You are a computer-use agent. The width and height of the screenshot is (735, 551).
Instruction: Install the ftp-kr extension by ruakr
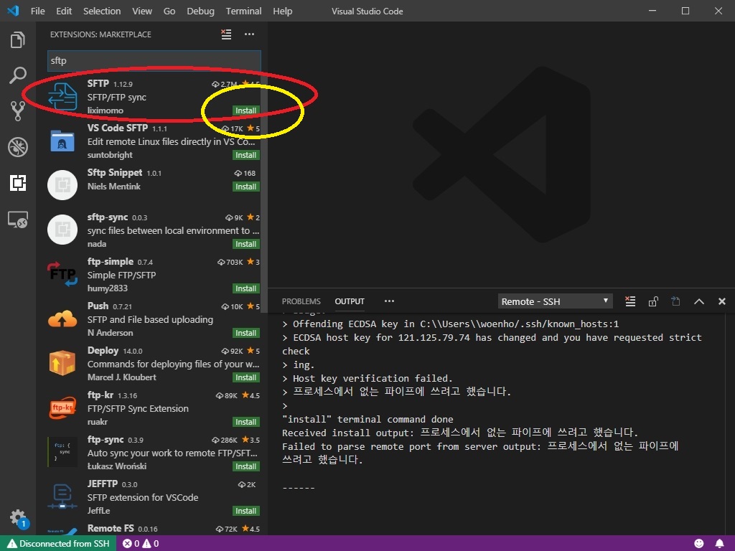pyautogui.click(x=245, y=422)
